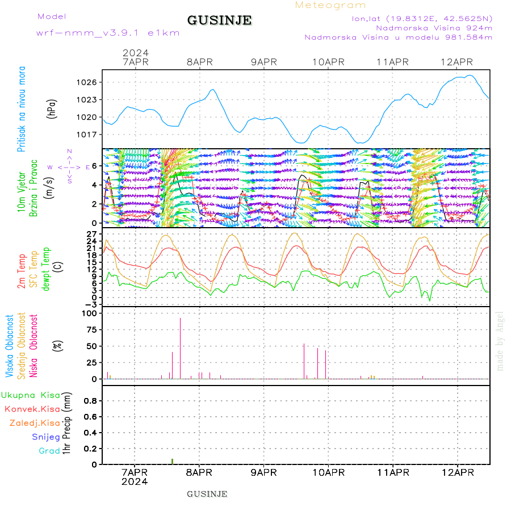Viewport: 511px width, 511px height.
Task: Click the GUSINJE footer caption
Action: 207,494
